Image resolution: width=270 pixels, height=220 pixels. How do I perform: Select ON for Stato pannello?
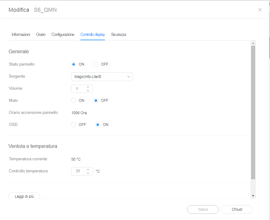(74, 64)
